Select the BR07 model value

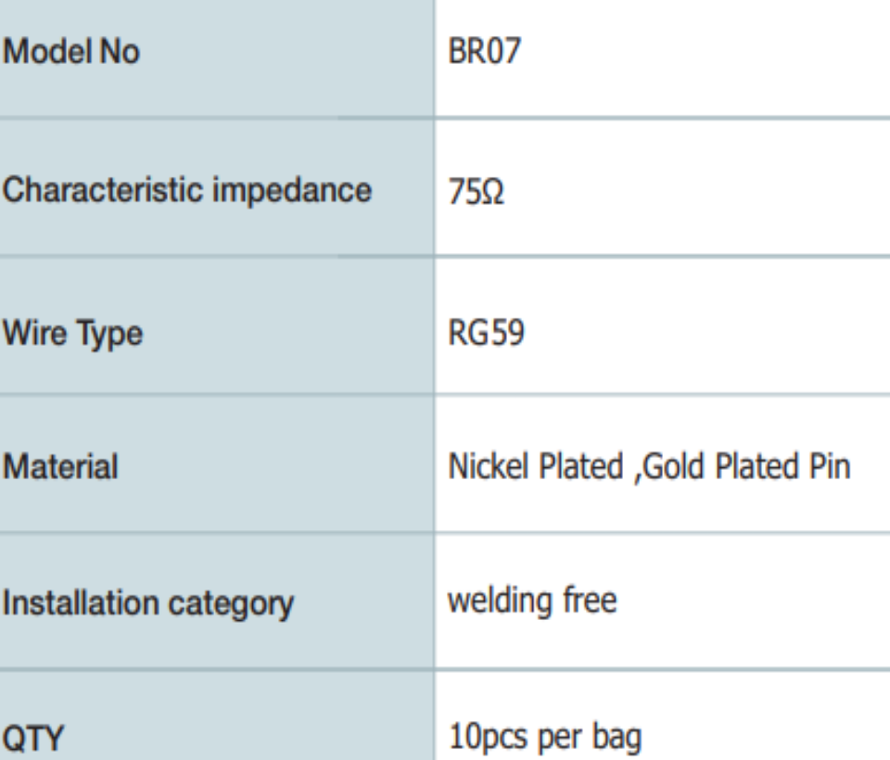coord(484,52)
